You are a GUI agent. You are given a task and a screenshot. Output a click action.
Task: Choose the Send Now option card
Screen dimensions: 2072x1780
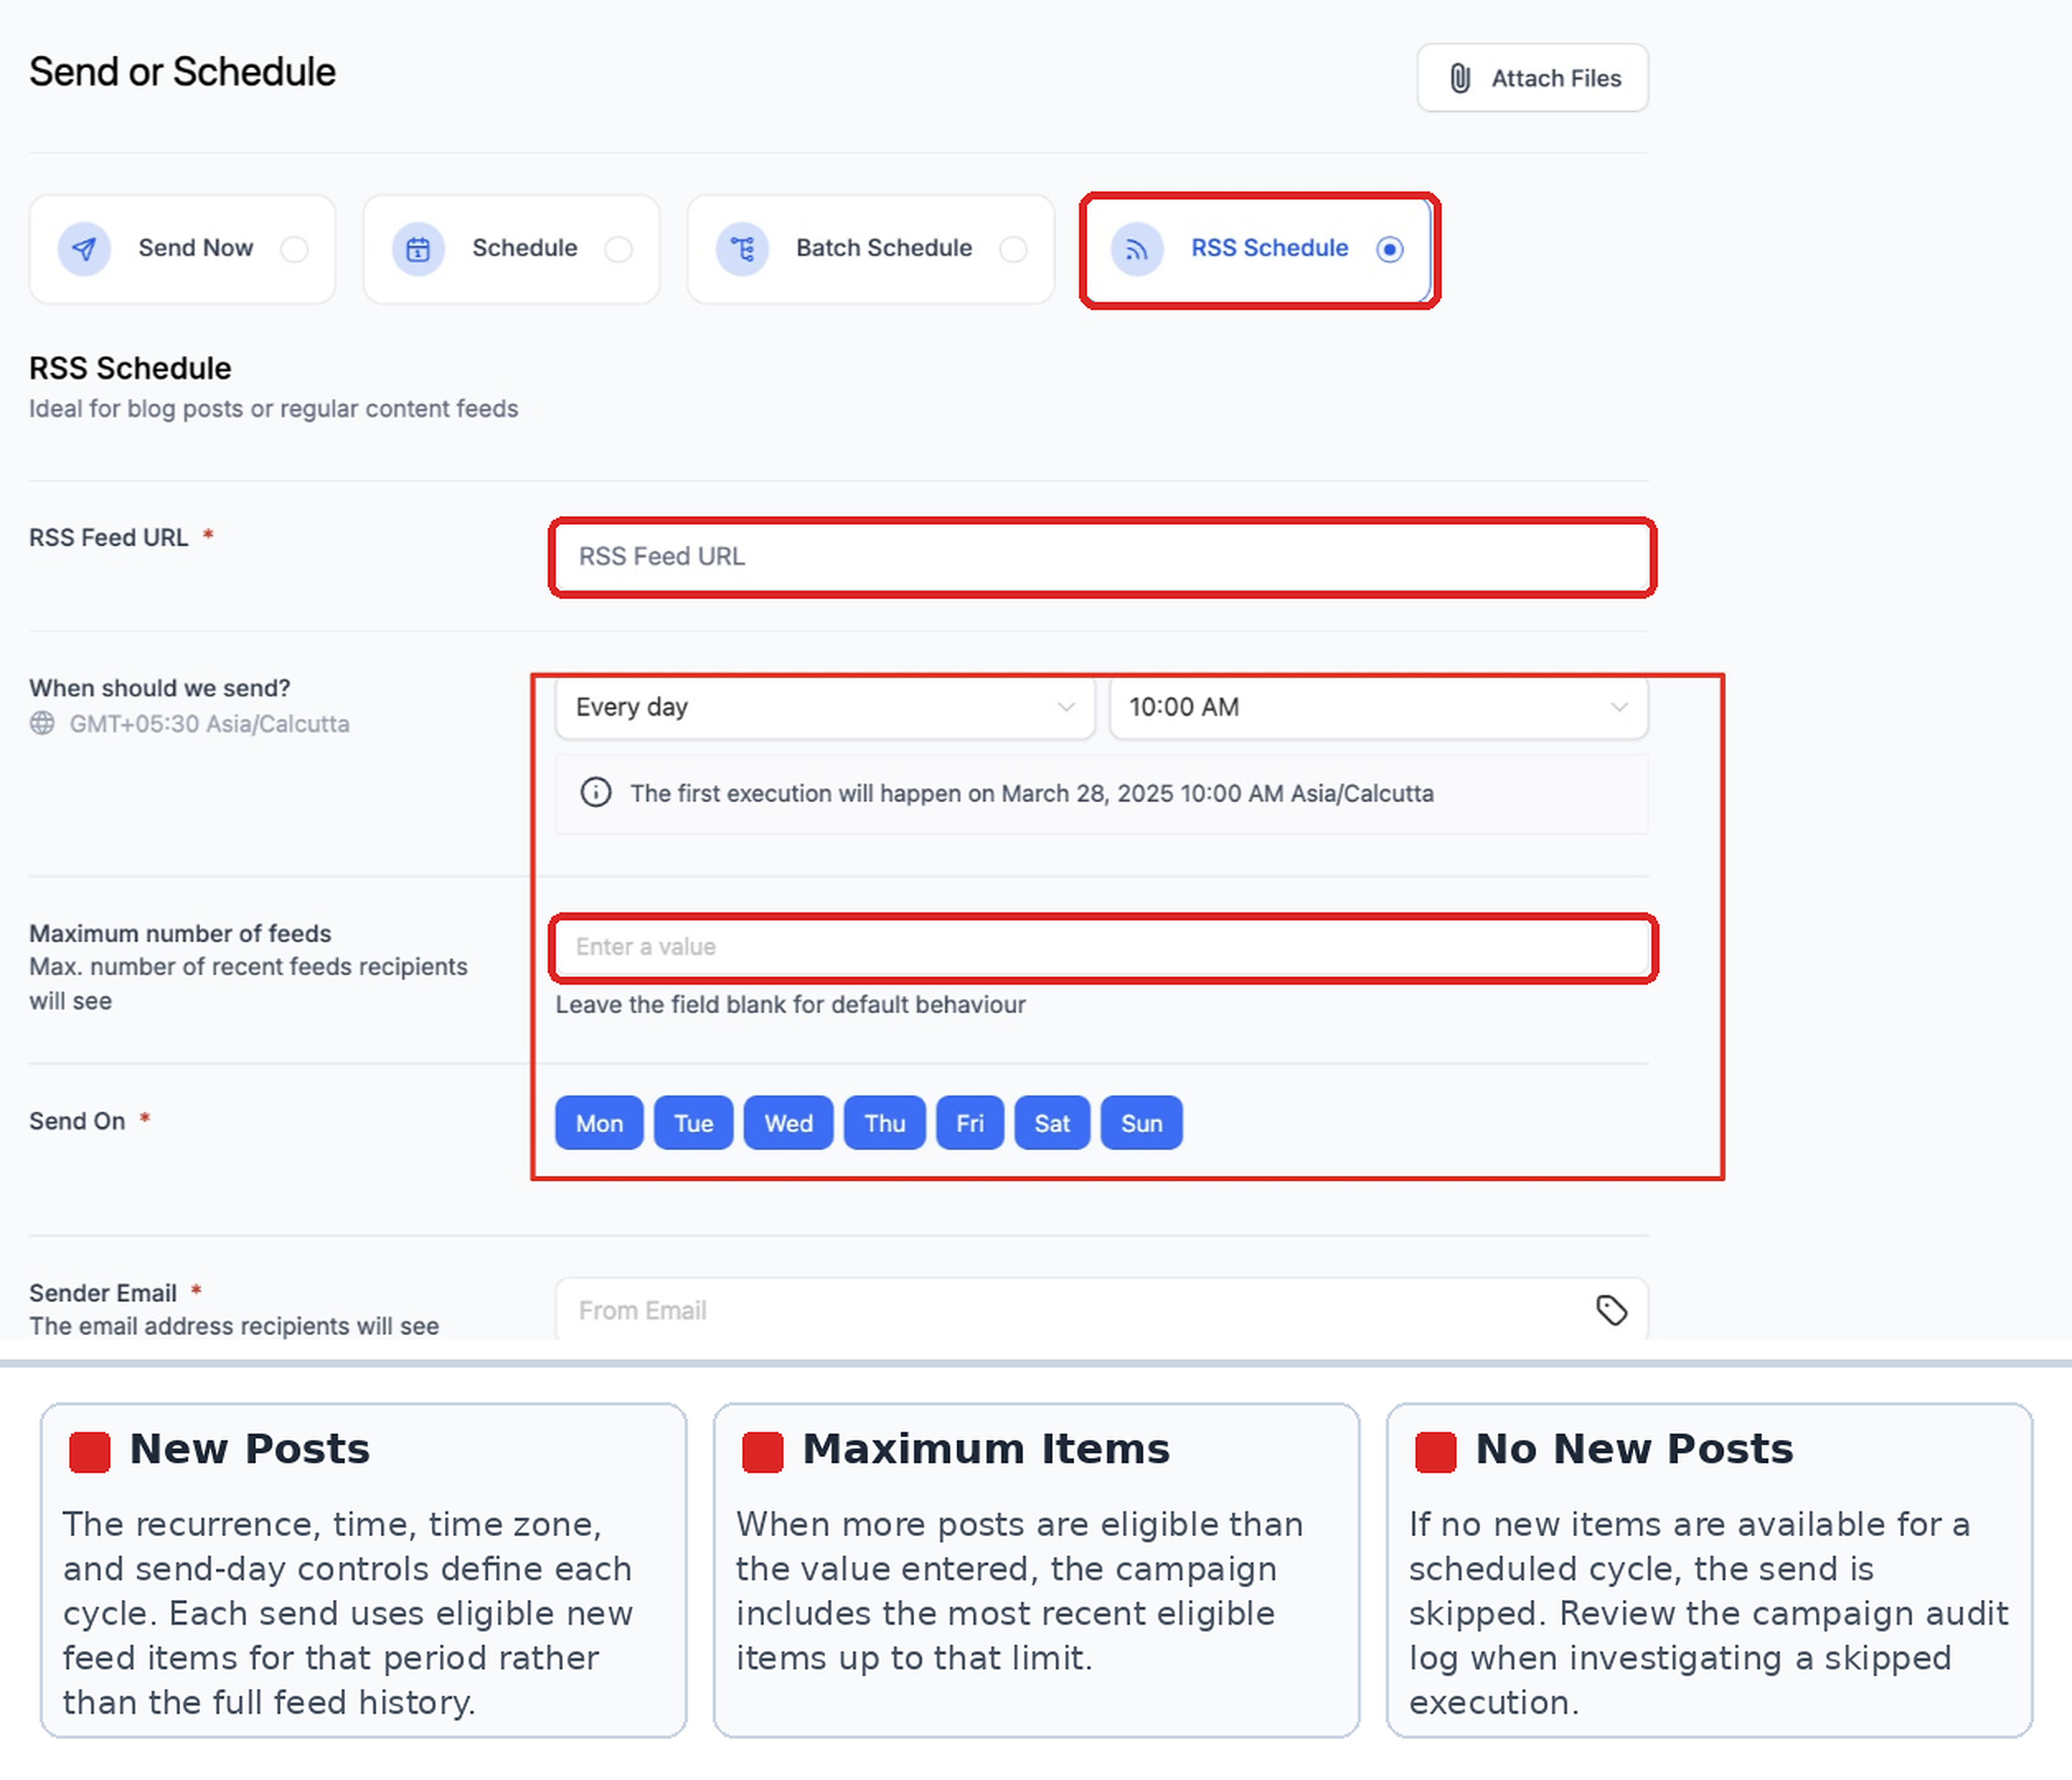[182, 249]
